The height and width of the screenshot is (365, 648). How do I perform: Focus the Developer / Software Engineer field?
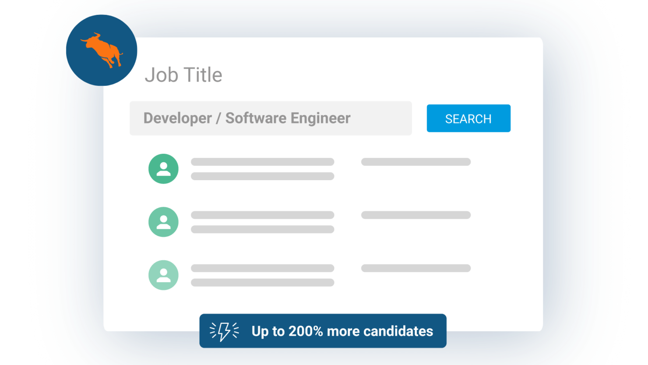coord(271,118)
